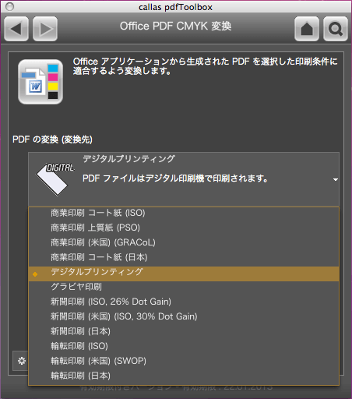Select 商業印刷 上質紙 (PSO) option
Viewport: 352px width, 399px height.
184,228
